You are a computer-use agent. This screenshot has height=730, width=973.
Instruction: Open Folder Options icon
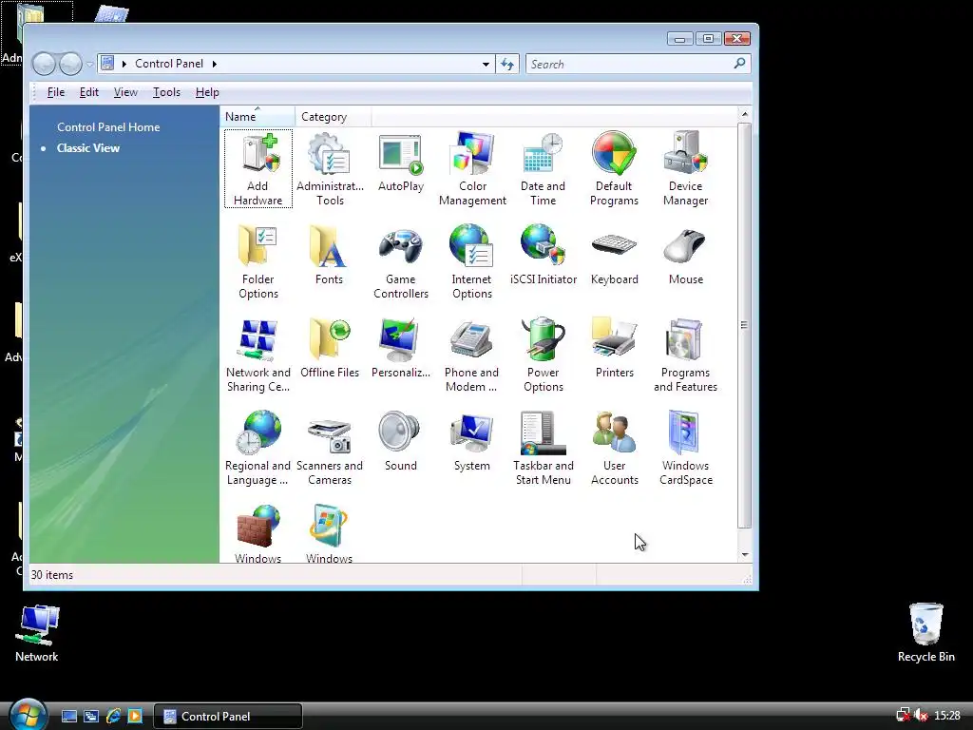tap(258, 261)
